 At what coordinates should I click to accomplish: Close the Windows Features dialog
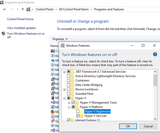click(x=154, y=45)
